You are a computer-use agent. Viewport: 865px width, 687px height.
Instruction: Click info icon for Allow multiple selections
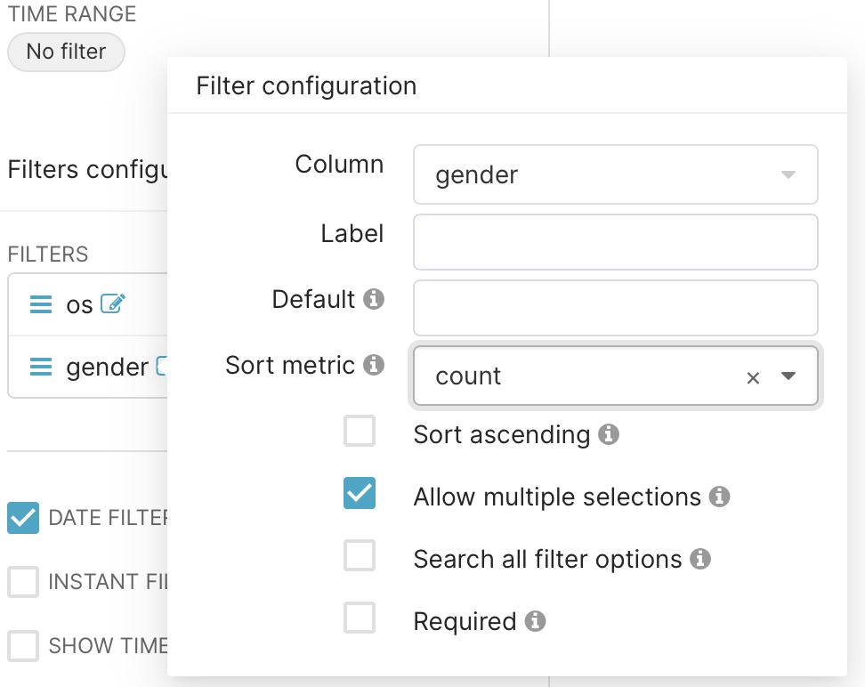pyautogui.click(x=720, y=497)
